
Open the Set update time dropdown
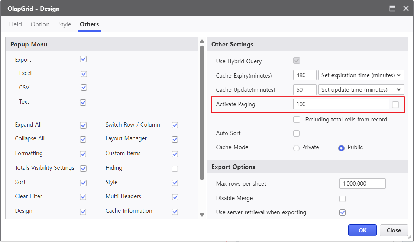click(x=361, y=90)
